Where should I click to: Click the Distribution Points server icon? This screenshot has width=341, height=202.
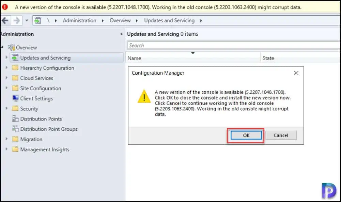[x=15, y=118]
